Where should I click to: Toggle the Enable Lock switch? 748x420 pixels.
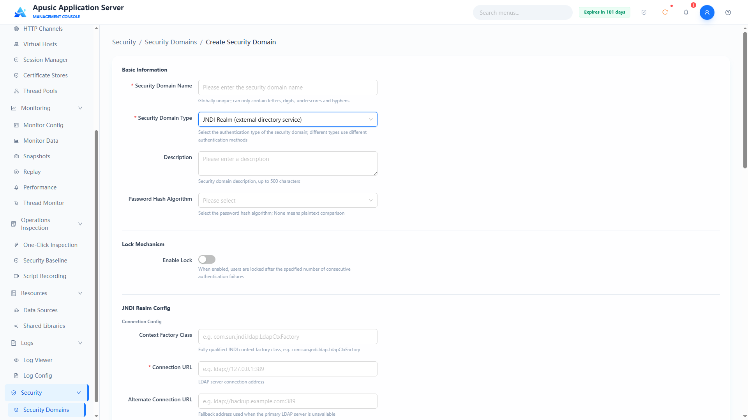coord(207,259)
